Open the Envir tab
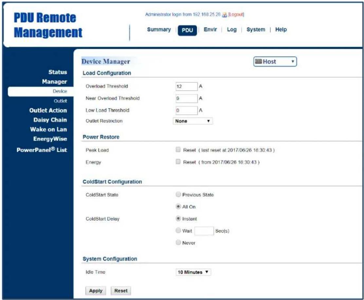364x300 pixels. click(210, 29)
